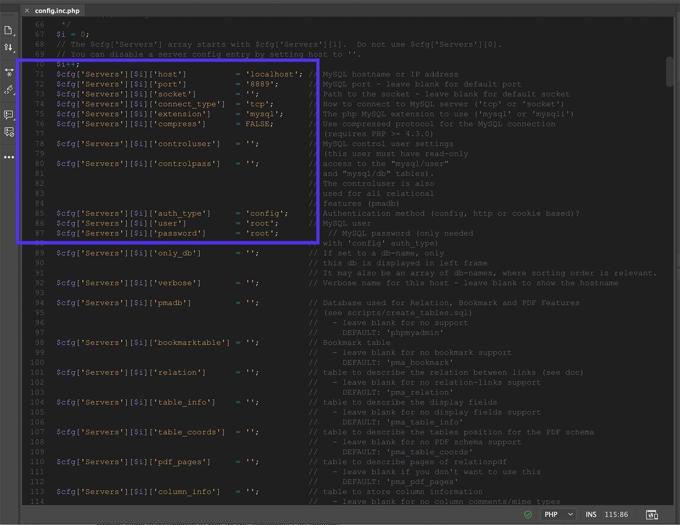Click line number 71 in the gutter
This screenshot has width=680, height=525.
click(39, 74)
